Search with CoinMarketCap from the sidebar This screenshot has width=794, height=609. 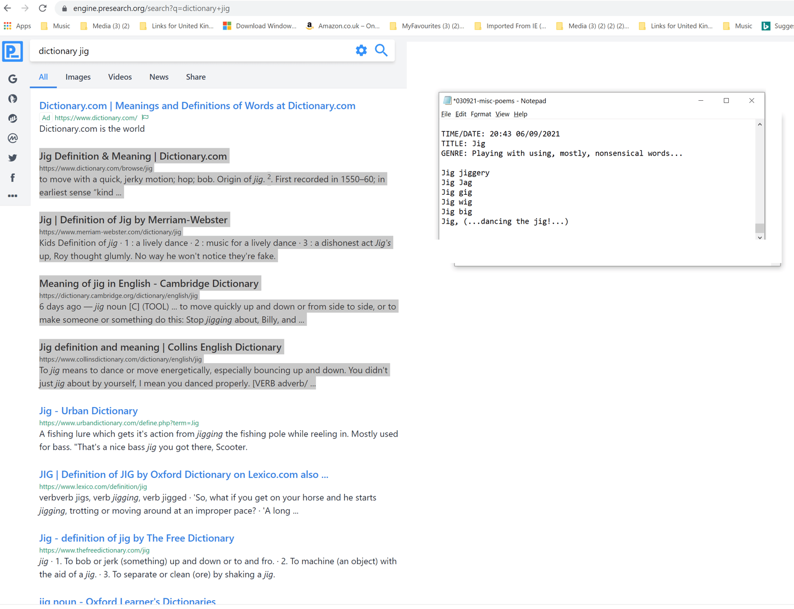point(13,138)
